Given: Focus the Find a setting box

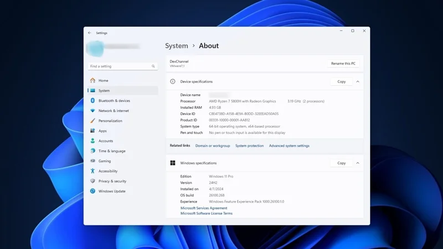Looking at the screenshot, I should pos(122,66).
